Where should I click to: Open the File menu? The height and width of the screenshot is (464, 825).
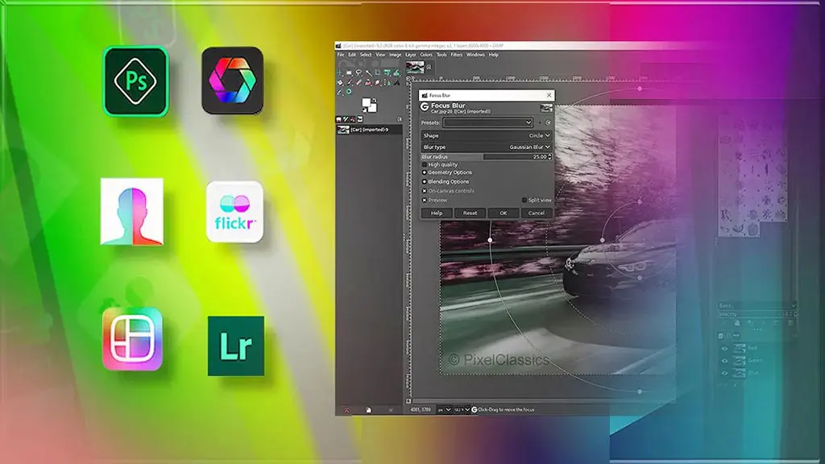[341, 55]
